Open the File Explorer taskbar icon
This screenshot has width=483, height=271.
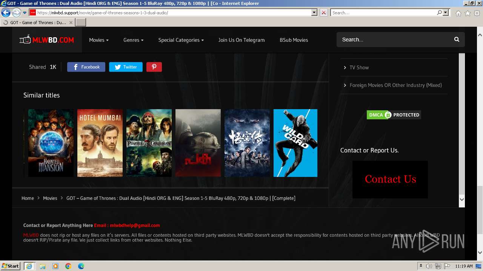[x=43, y=266]
